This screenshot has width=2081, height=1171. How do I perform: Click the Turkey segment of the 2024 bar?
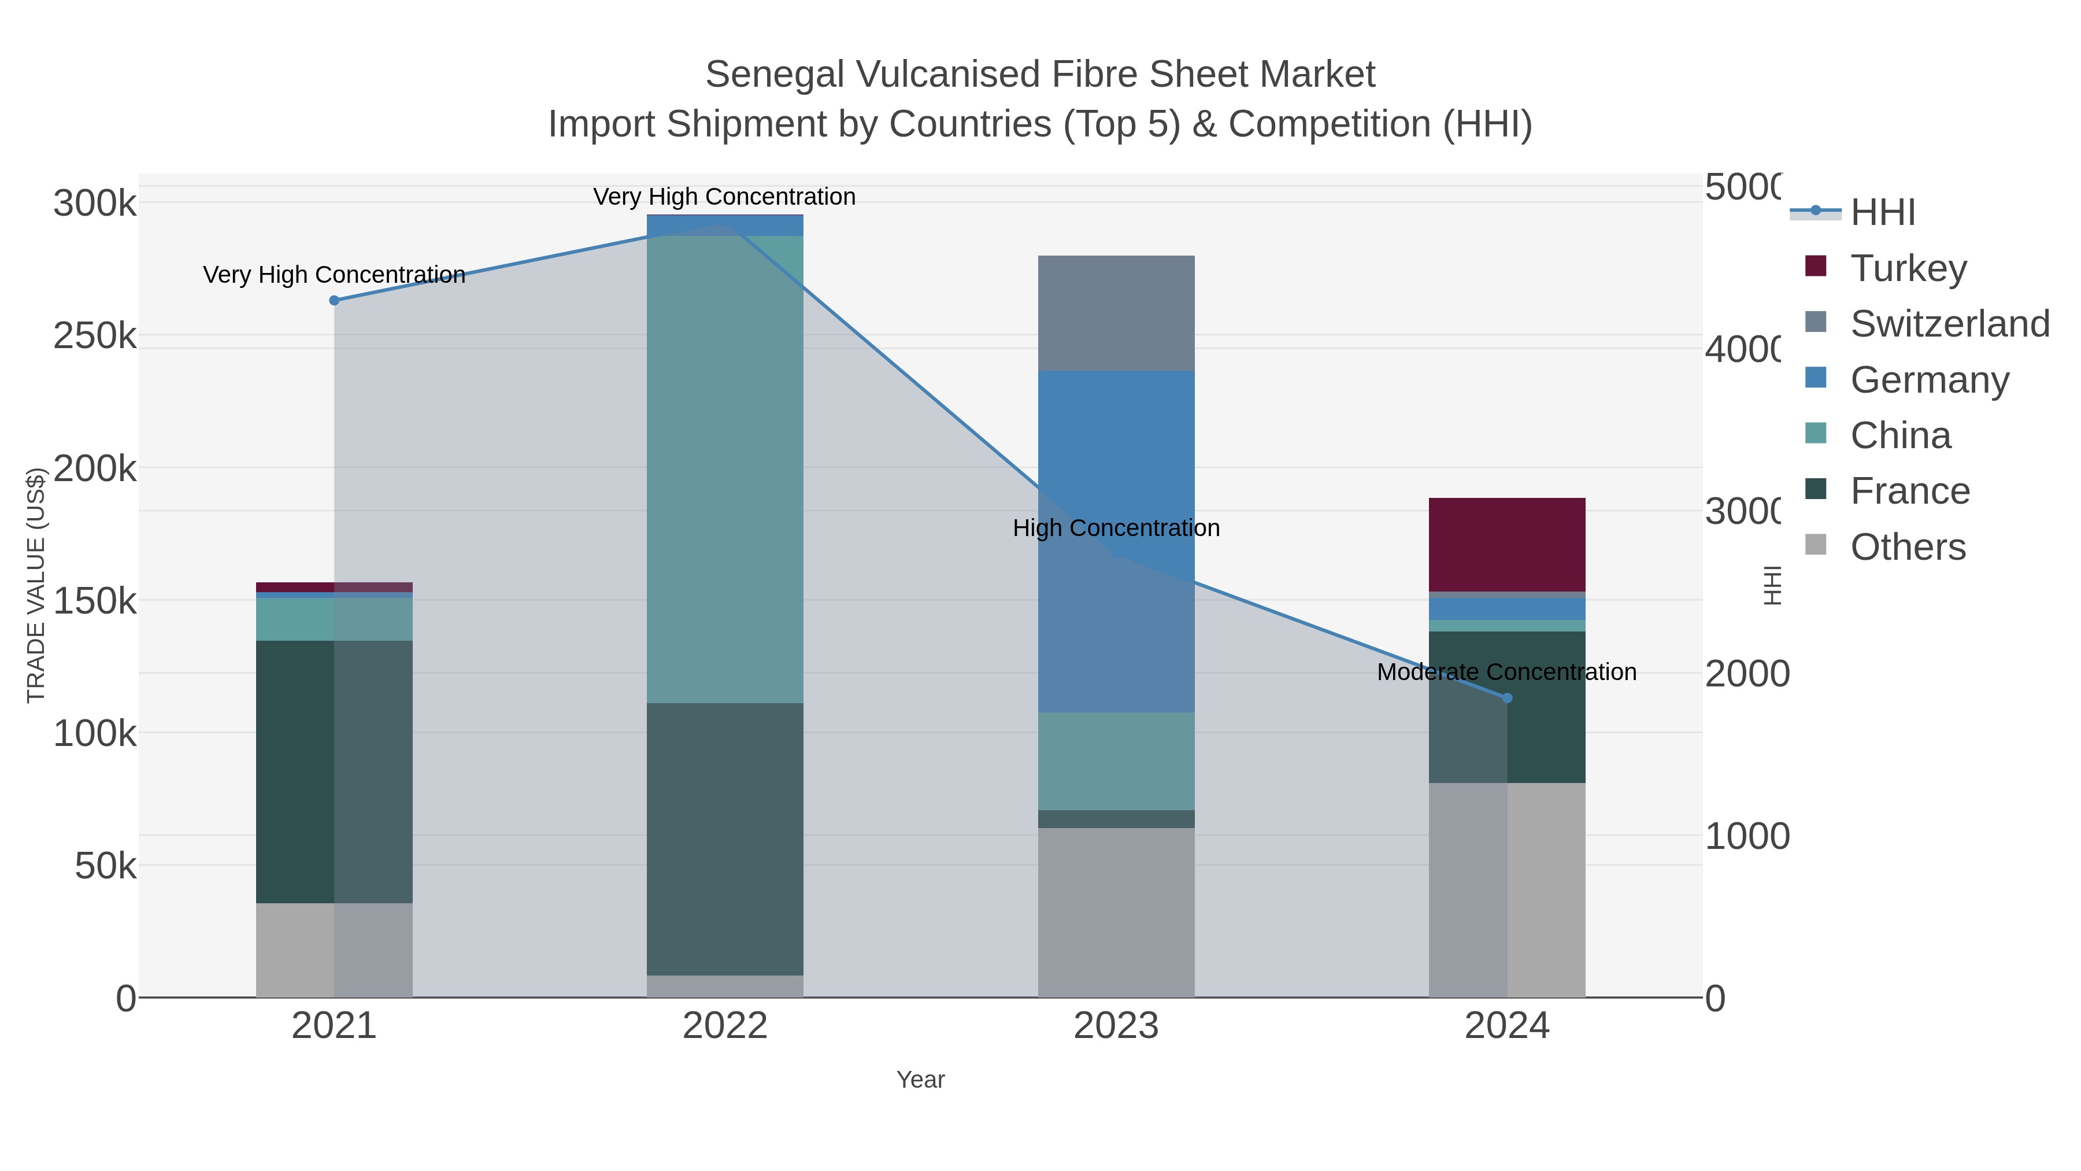tap(1508, 545)
